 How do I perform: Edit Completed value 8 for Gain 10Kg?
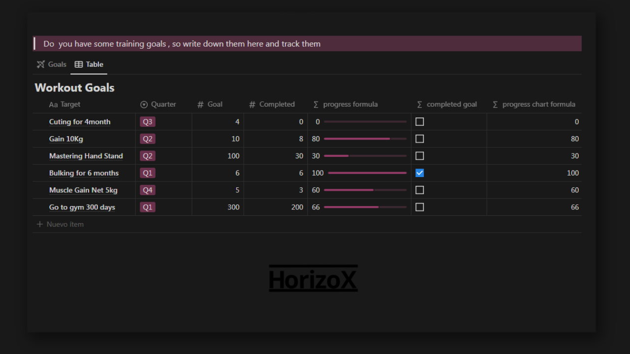[x=301, y=139]
